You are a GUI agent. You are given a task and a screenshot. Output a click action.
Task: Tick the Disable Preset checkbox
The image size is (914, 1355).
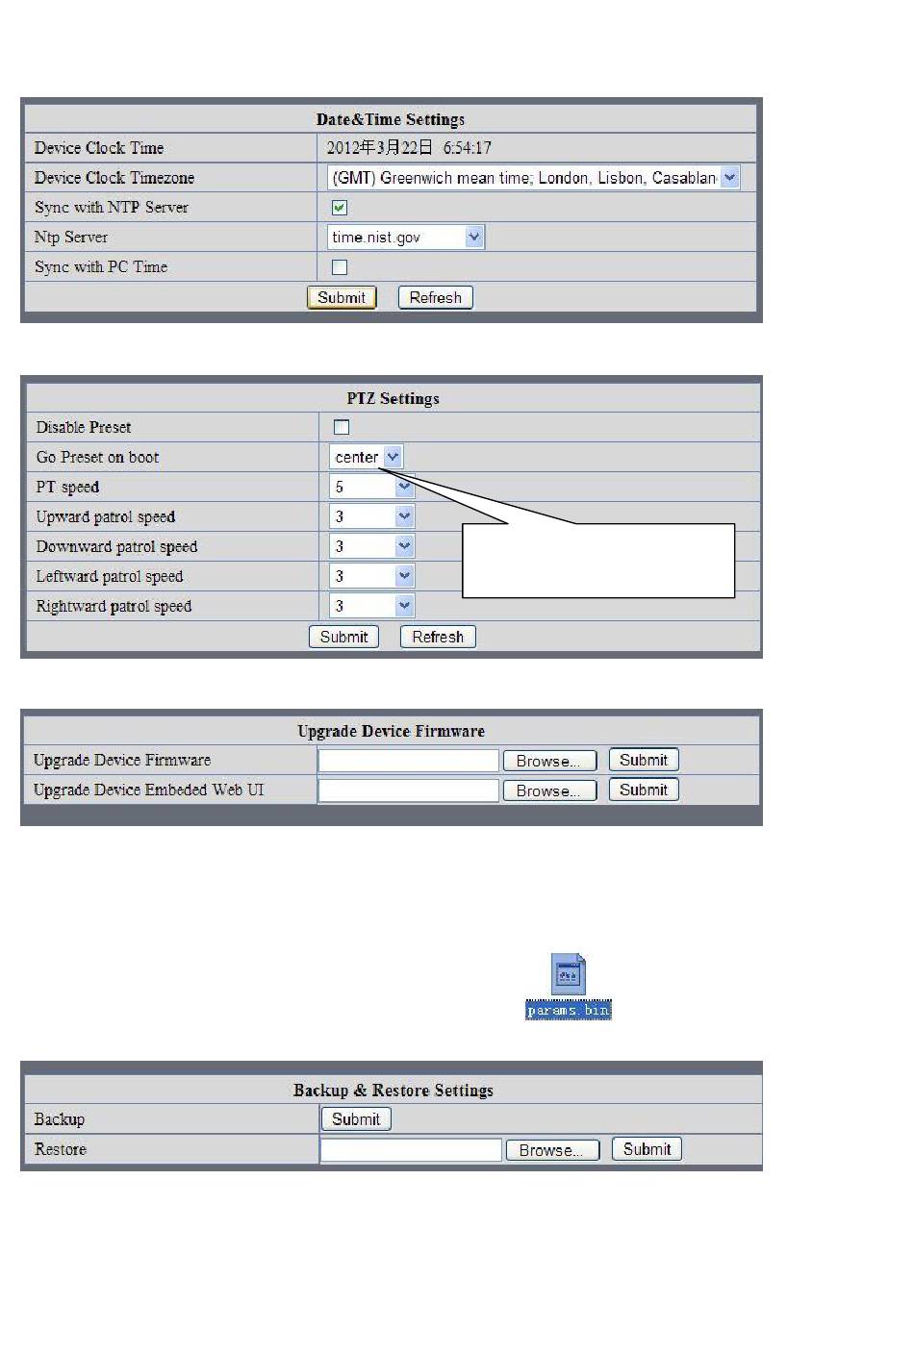coord(341,427)
